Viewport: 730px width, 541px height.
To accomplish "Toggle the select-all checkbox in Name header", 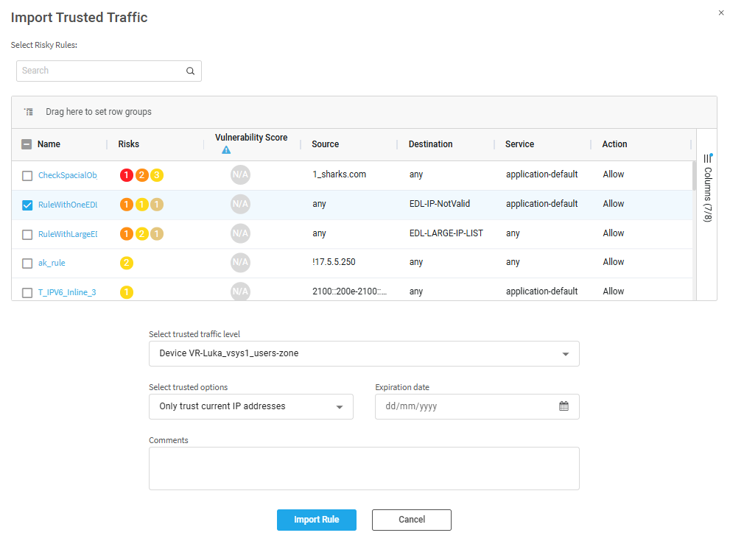I will pyautogui.click(x=27, y=144).
